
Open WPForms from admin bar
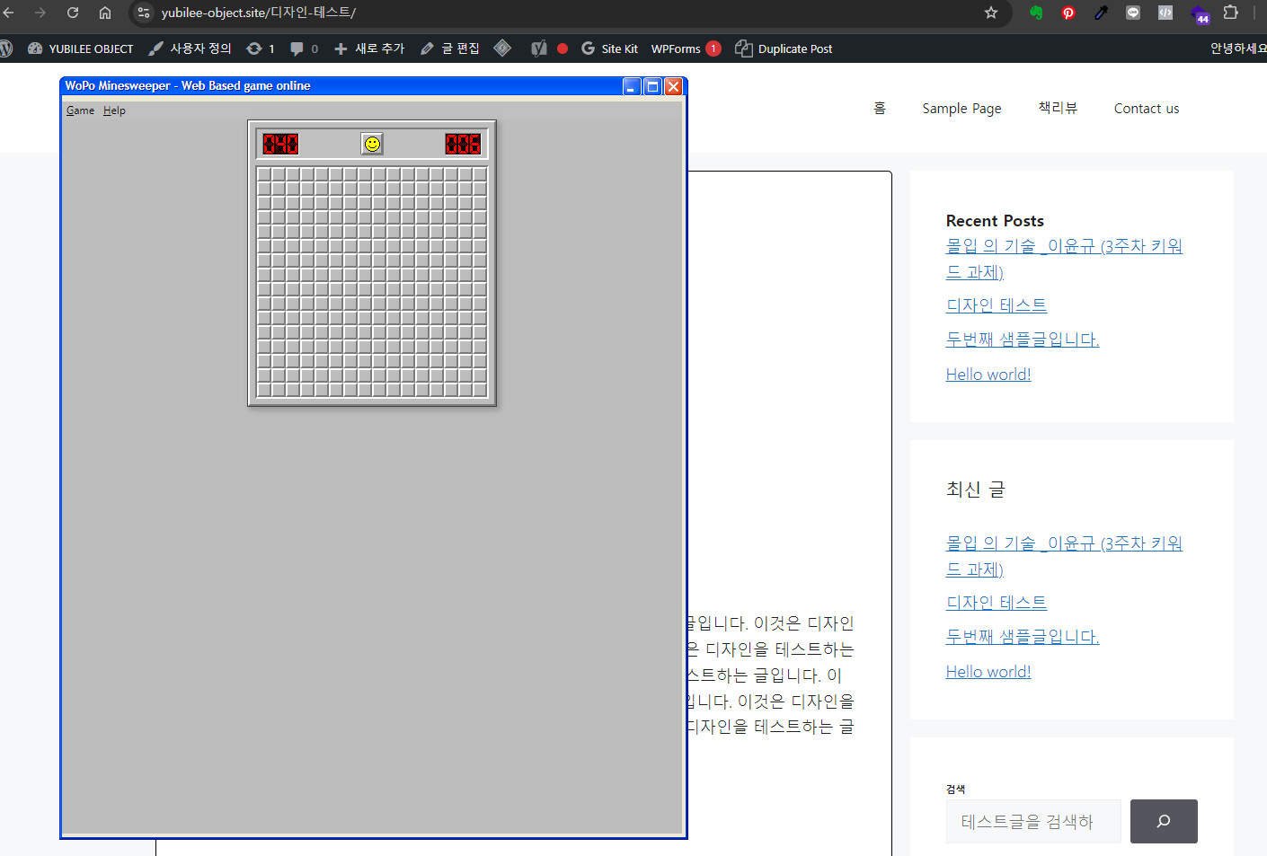686,49
